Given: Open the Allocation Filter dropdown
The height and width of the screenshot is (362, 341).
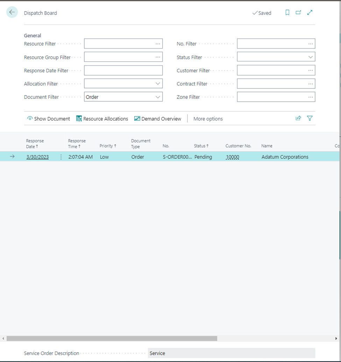Looking at the screenshot, I should click(158, 84).
